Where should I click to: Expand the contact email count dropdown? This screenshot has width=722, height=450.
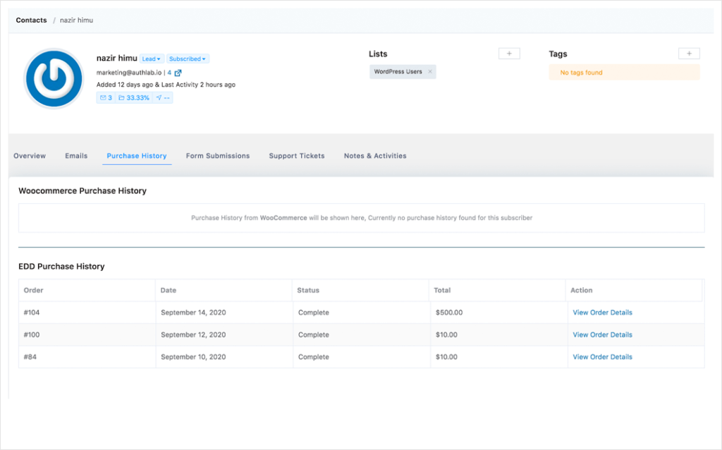169,73
